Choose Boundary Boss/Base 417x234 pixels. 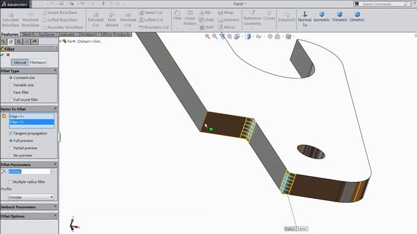coord(63,27)
